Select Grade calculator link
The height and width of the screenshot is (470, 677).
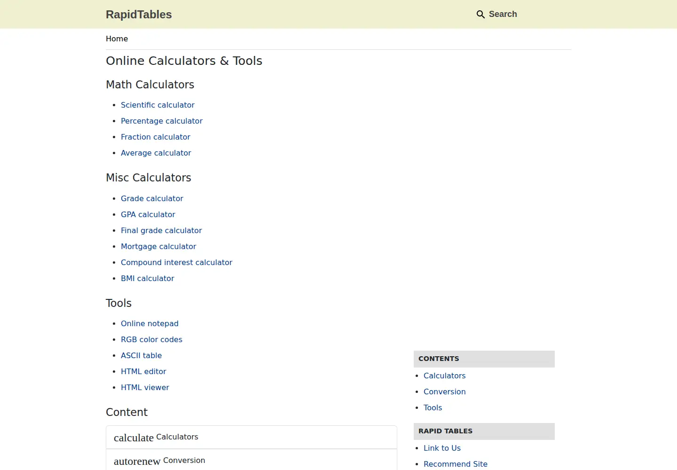point(152,198)
